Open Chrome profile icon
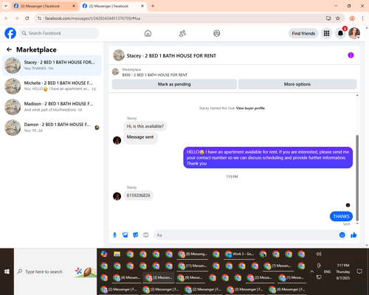 click(352, 18)
